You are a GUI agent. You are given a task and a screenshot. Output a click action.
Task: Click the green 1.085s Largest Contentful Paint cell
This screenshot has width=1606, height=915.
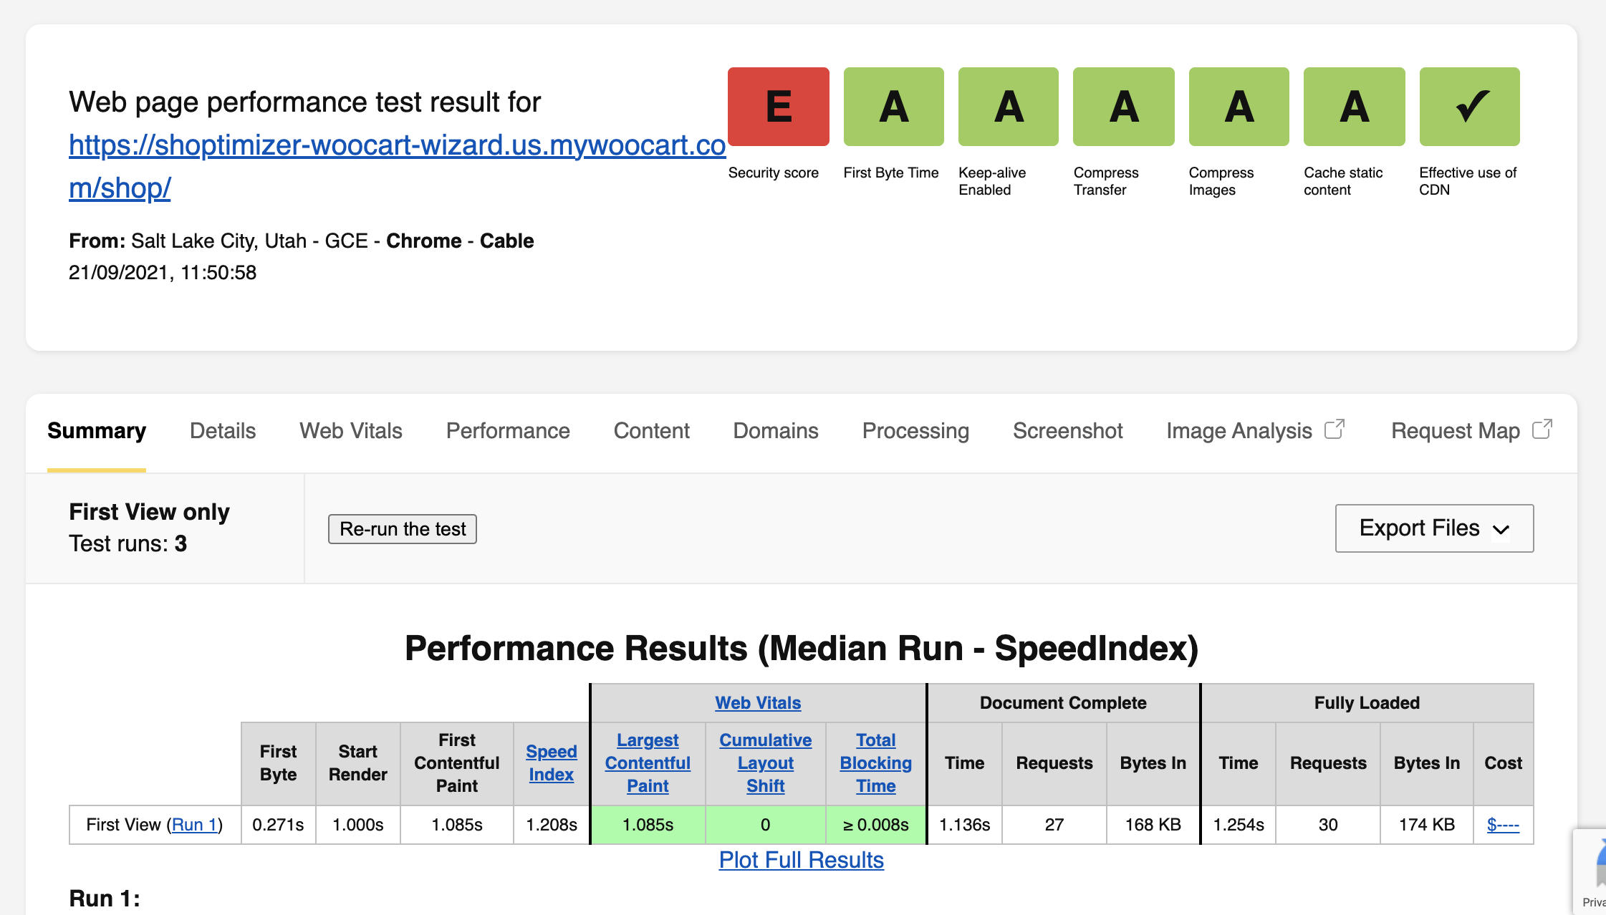tap(648, 825)
